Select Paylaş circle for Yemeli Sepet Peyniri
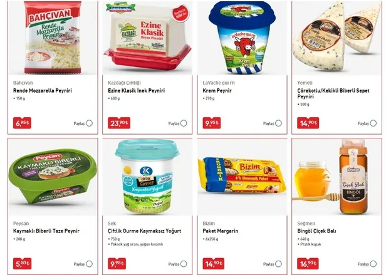Viewport: 386px width, 275px height. 373,123
